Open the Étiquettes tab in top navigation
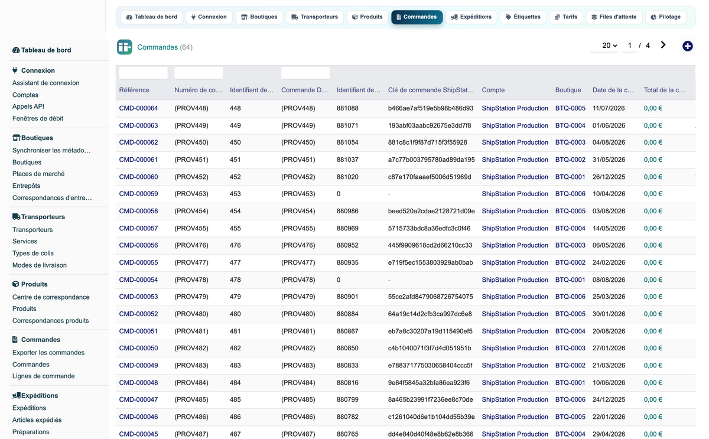709x439 pixels. click(523, 17)
